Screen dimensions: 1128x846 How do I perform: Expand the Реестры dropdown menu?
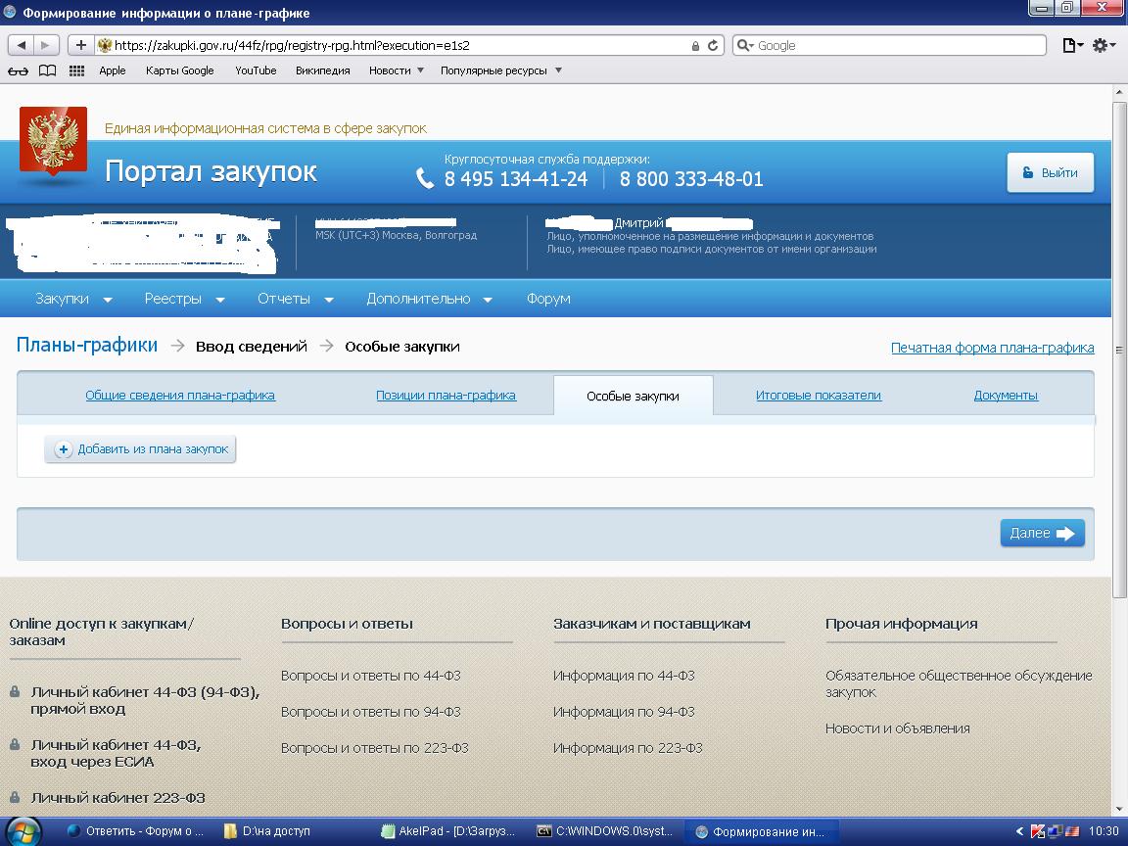[184, 299]
